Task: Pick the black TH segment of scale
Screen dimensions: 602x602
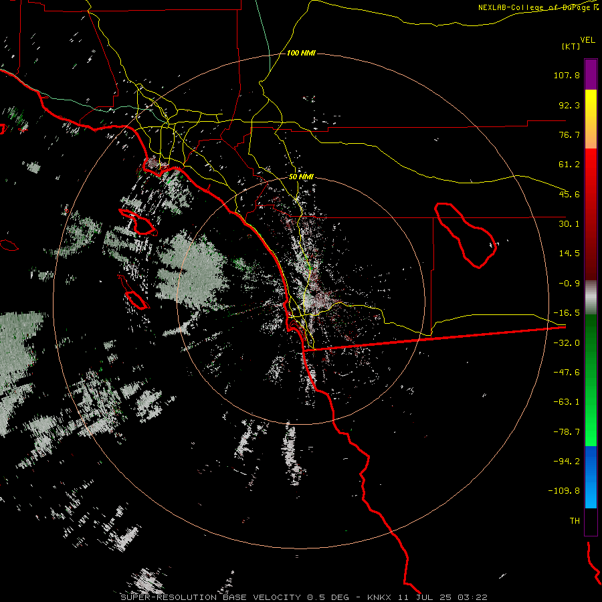Action: tap(591, 521)
